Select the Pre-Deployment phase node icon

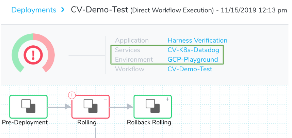29,107
